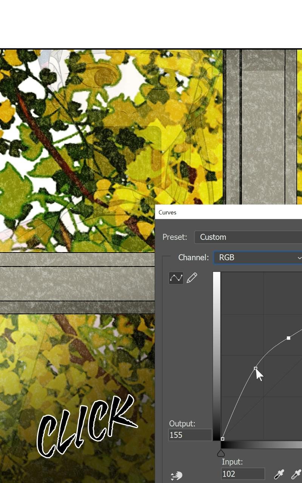
Task: Select the upper filled curve control point
Action: 288,338
